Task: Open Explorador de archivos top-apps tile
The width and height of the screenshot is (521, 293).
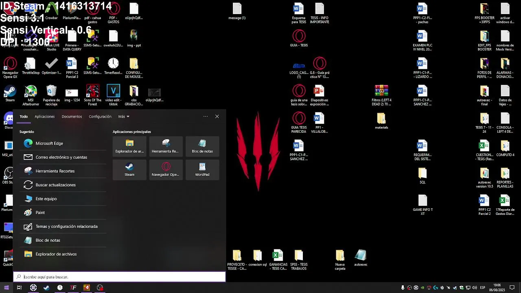Action: point(129,146)
